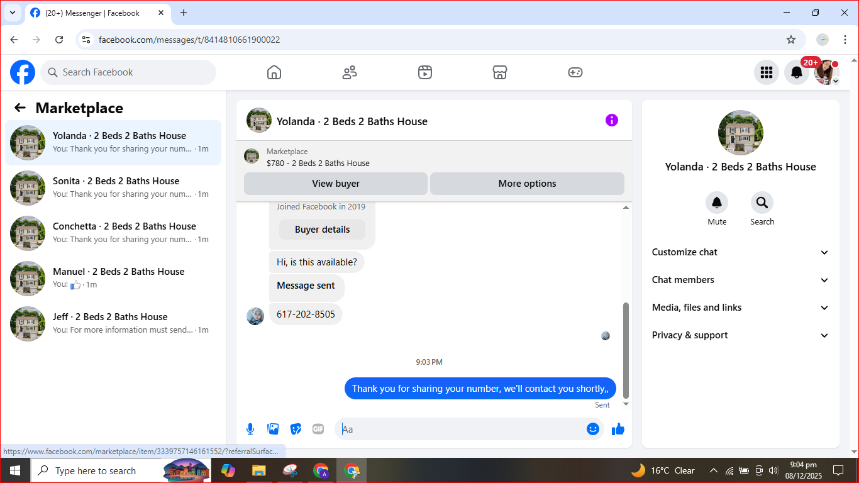The image size is (859, 483).
Task: Open the large house profile thumbnail
Action: coord(741,133)
